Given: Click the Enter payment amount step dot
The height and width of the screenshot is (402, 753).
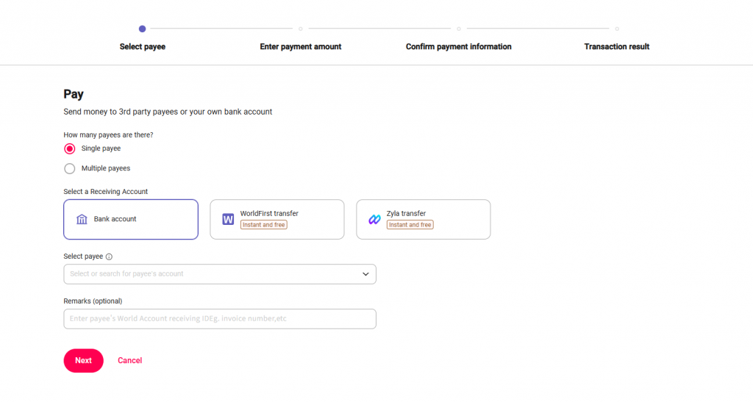Looking at the screenshot, I should tap(301, 29).
